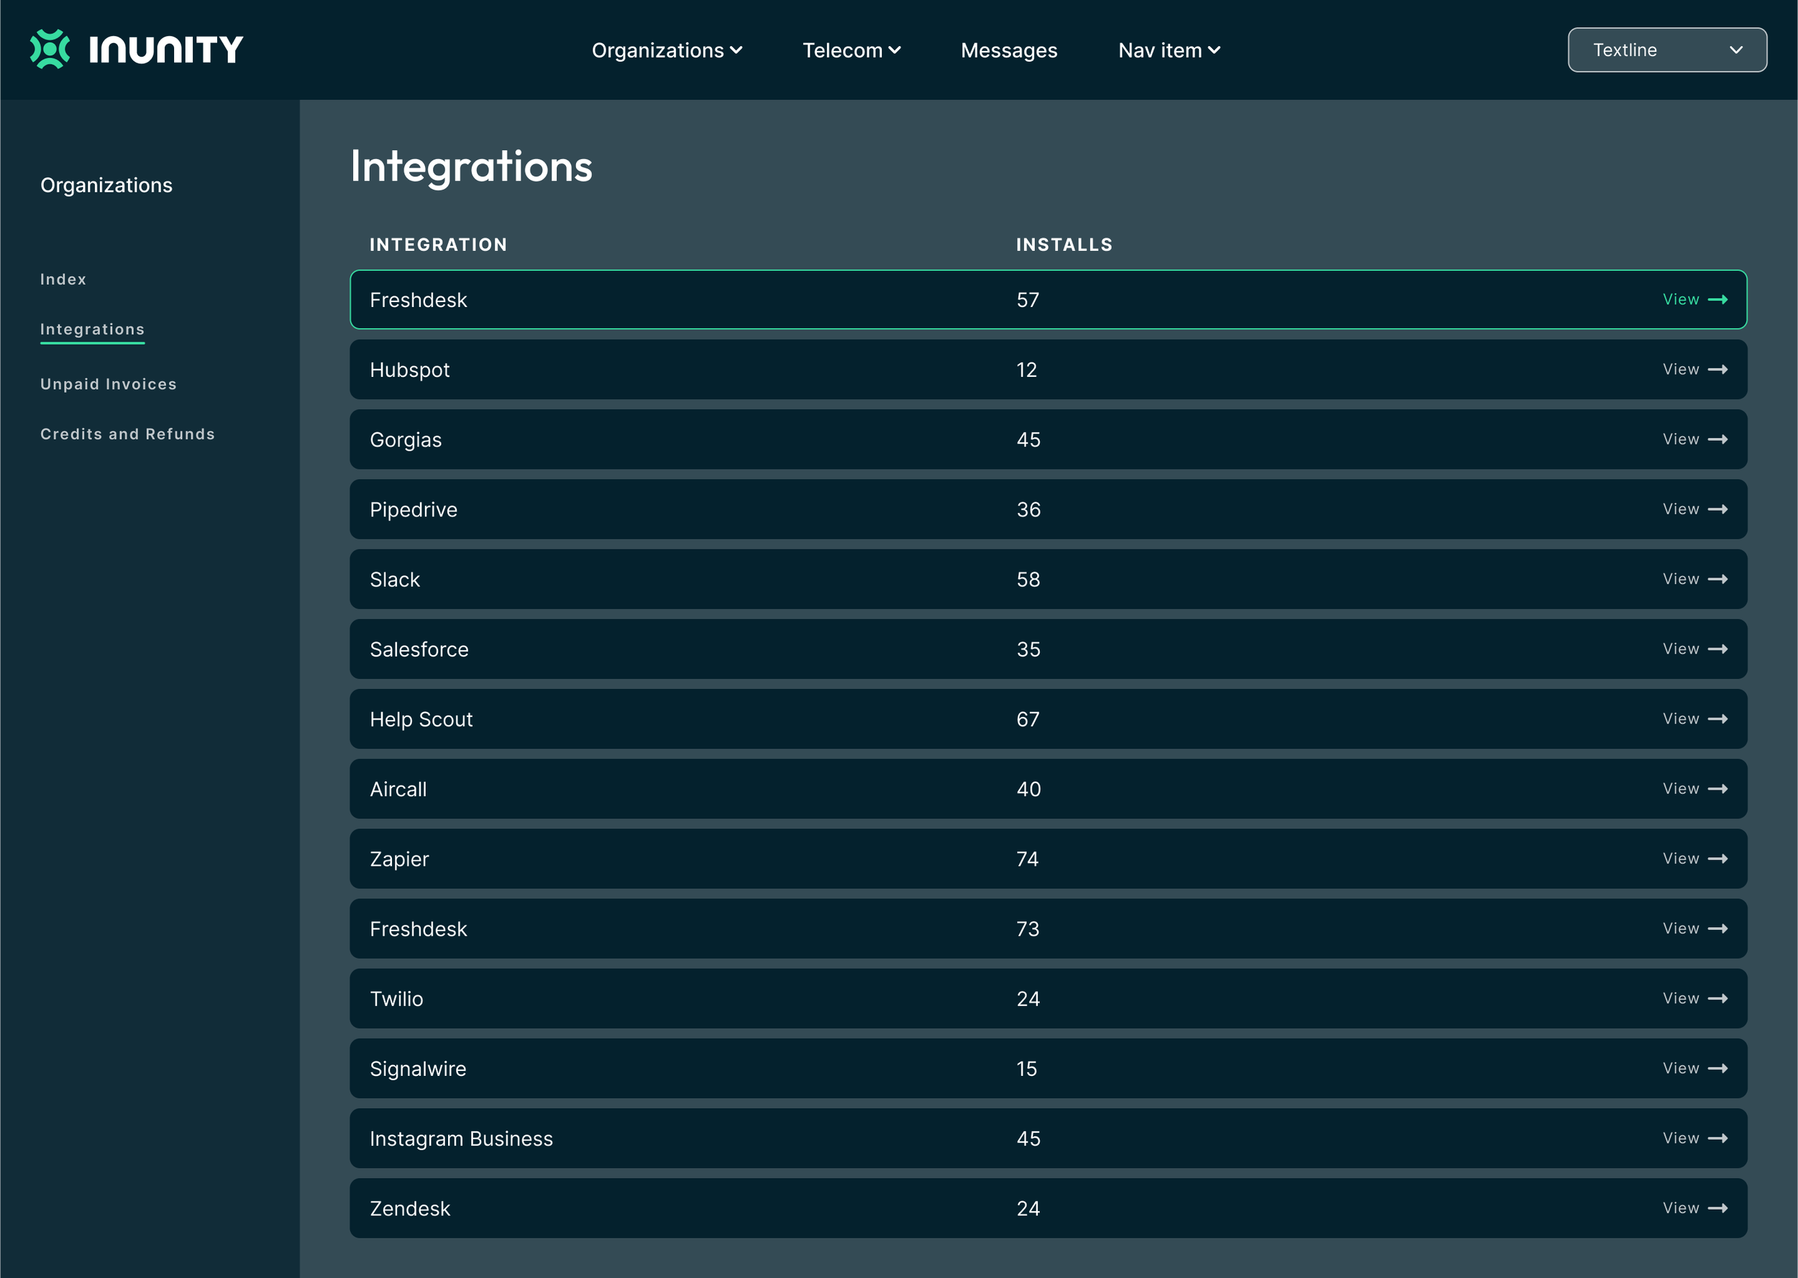The image size is (1798, 1278).
Task: Open Index in the sidebar
Action: pyautogui.click(x=63, y=279)
